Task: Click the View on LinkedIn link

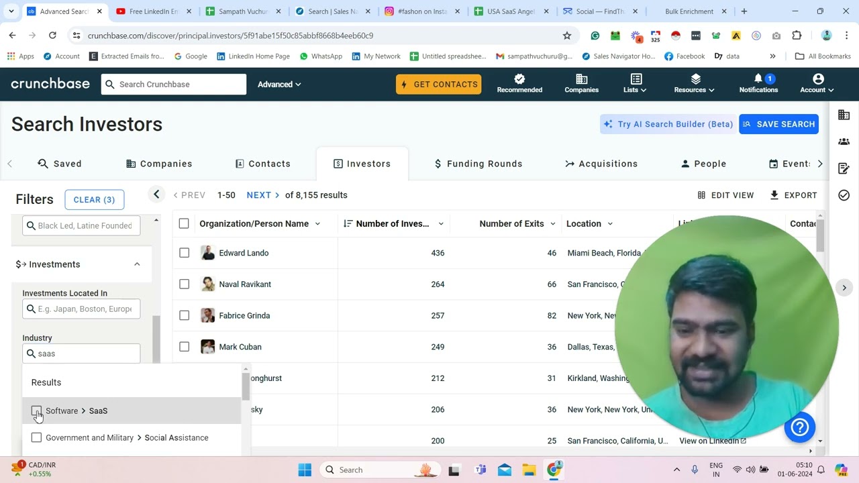Action: 713,441
